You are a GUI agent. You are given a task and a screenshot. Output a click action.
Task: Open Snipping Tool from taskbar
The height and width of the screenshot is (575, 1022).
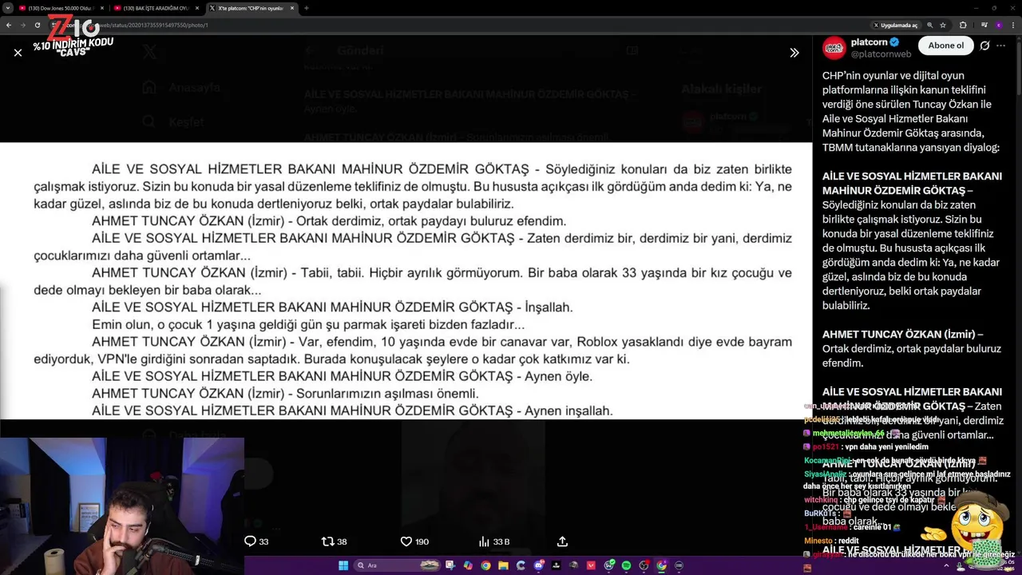[x=450, y=565]
